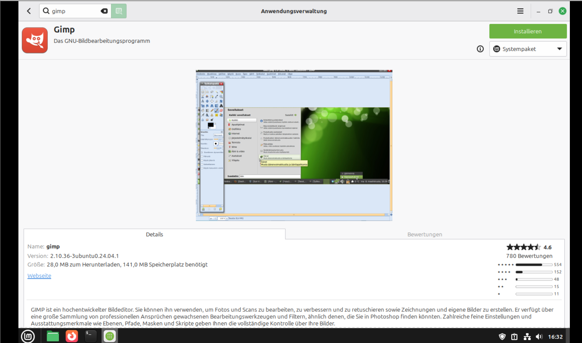
Task: Open the Terminal from the taskbar
Action: 91,336
